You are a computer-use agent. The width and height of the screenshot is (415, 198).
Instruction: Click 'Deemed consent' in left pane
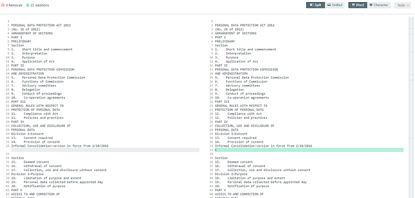(36, 162)
